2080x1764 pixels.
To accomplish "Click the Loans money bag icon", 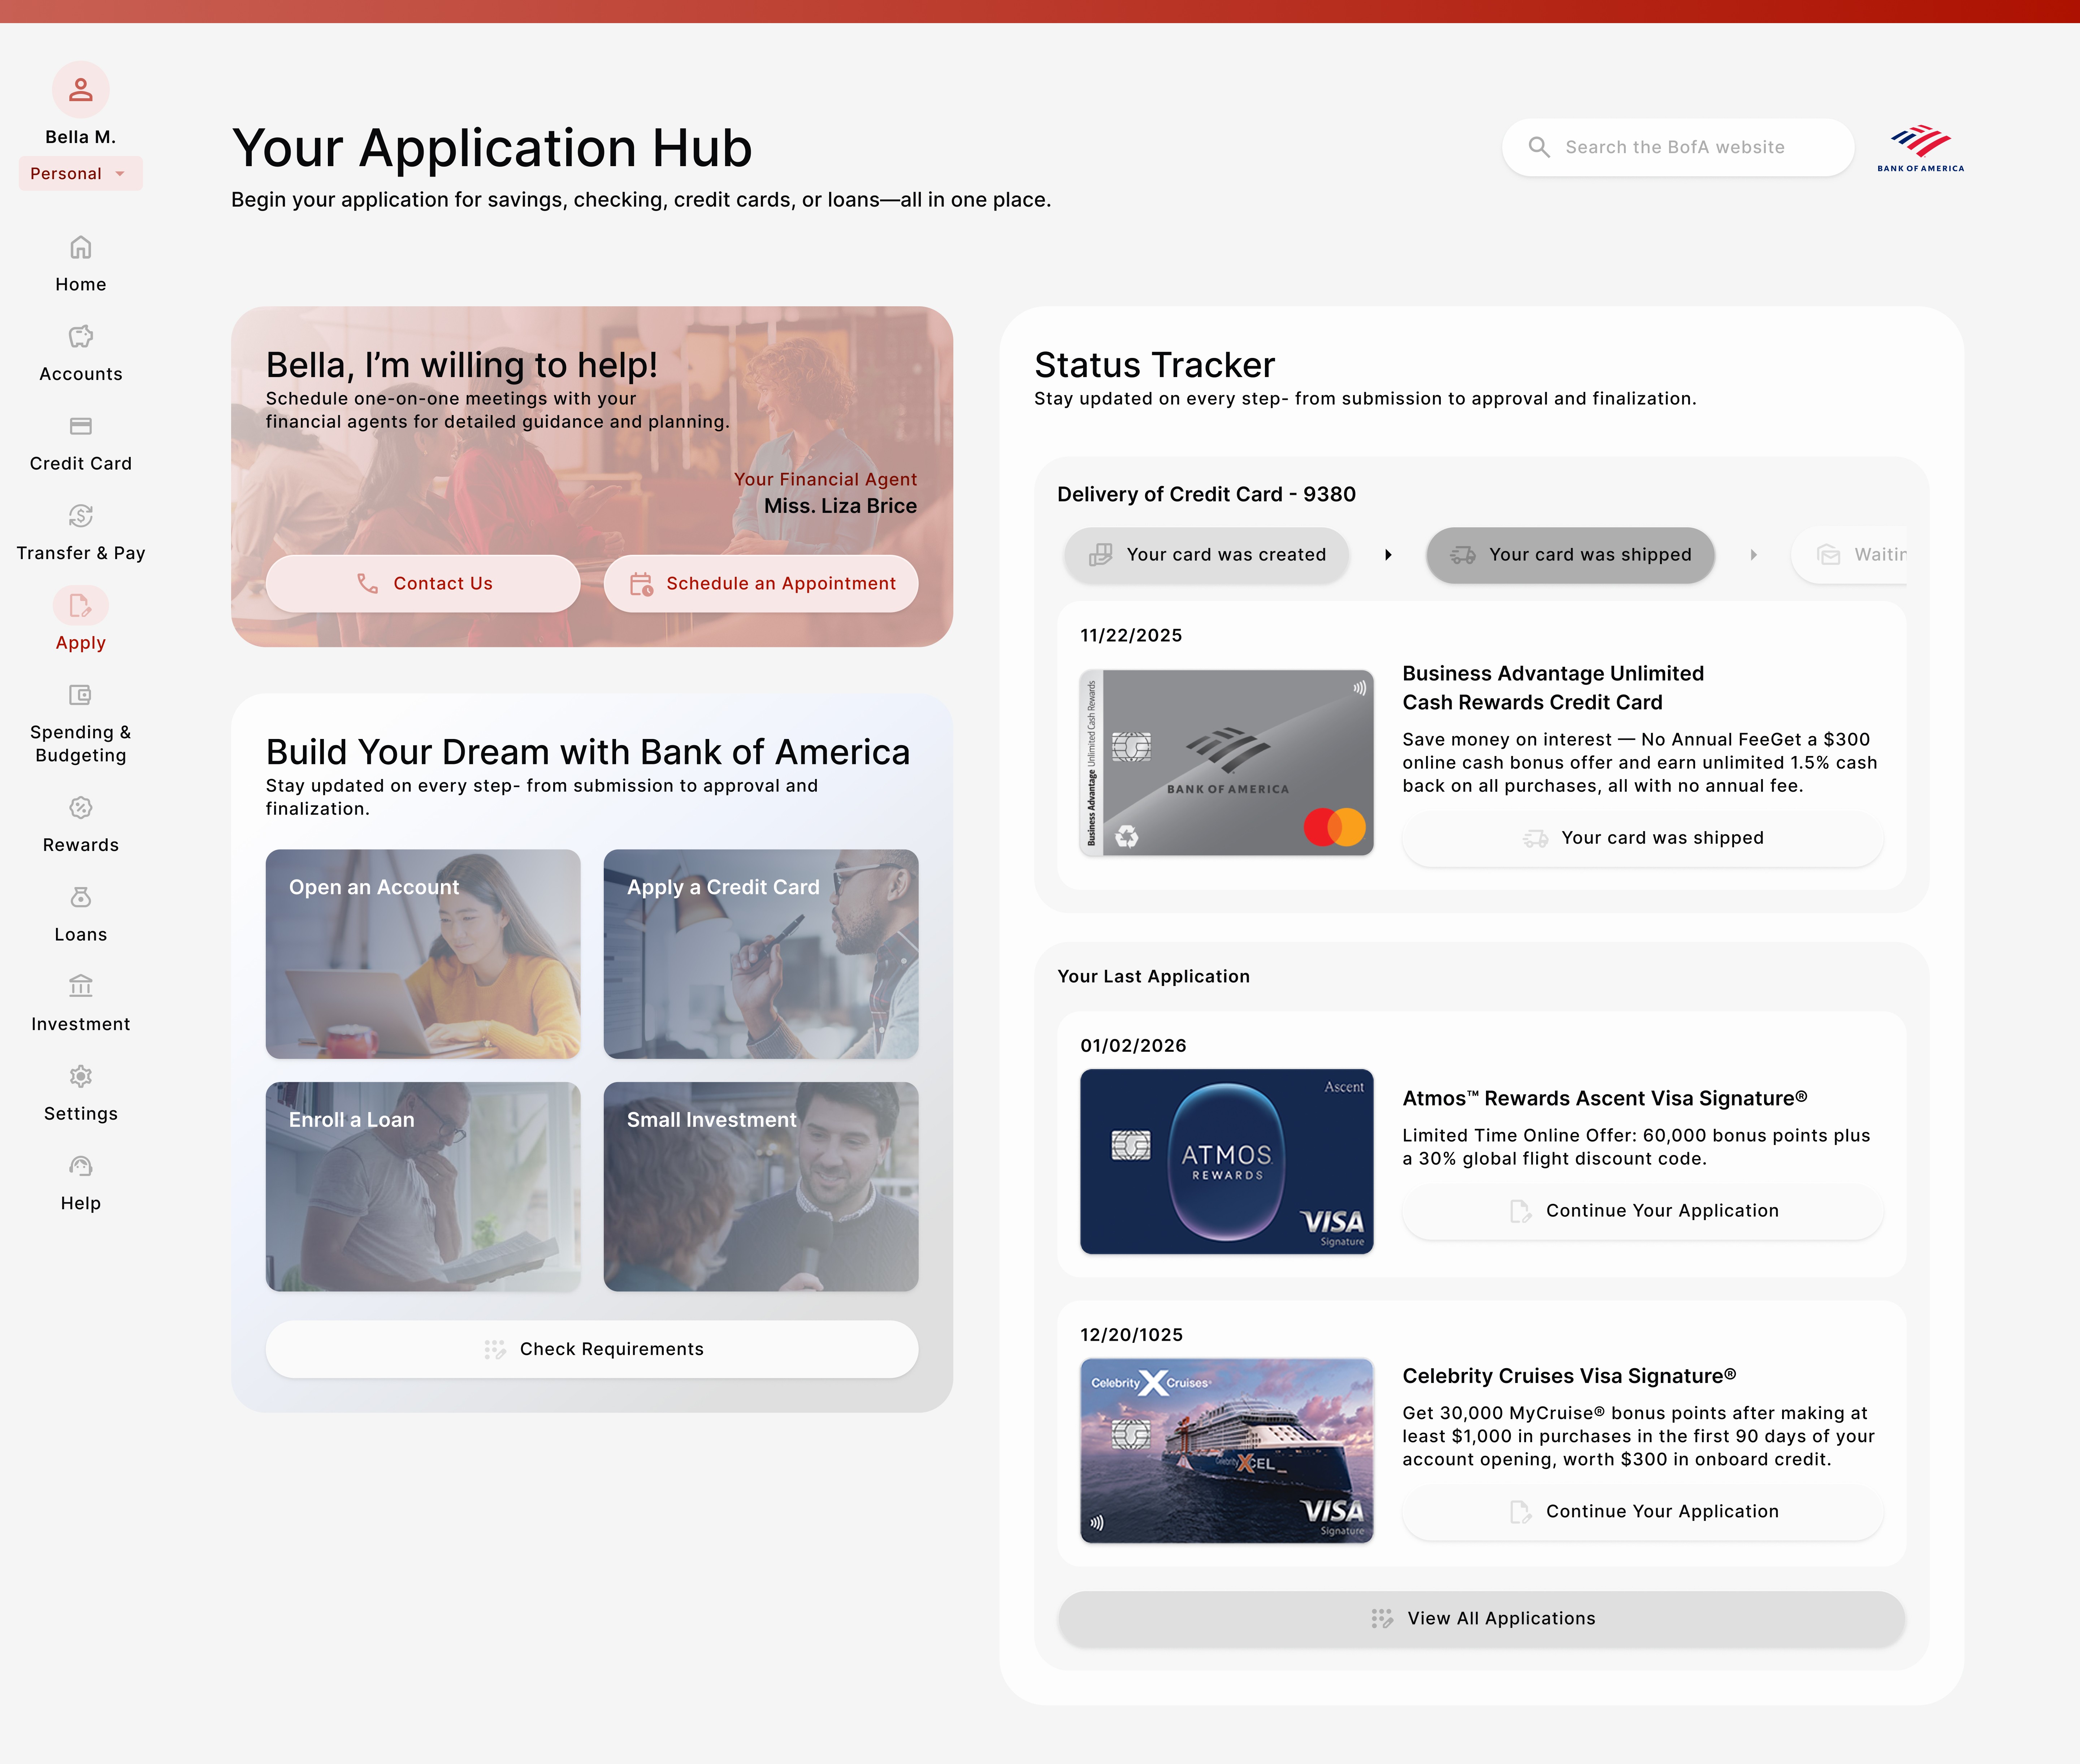I will (81, 897).
